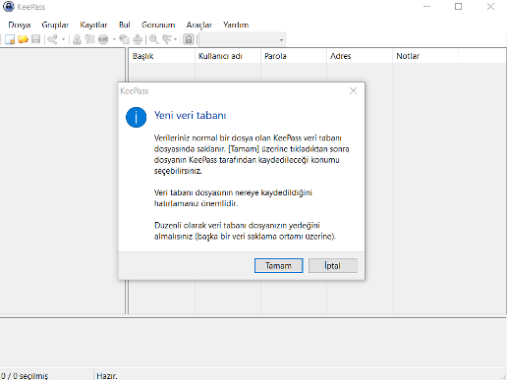
Task: Click the blue information icon in the dialog
Action: [x=136, y=117]
